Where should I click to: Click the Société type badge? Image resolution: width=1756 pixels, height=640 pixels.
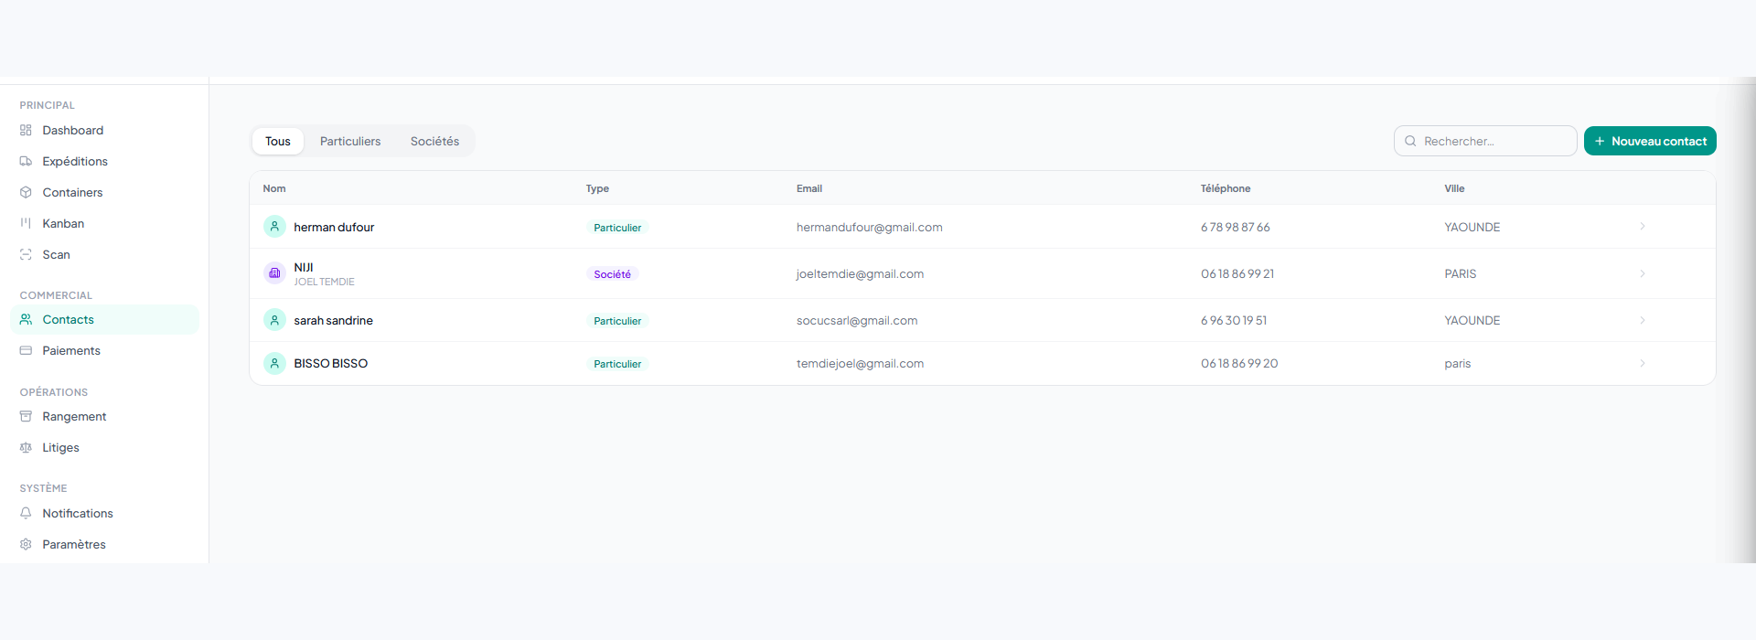pyautogui.click(x=612, y=274)
